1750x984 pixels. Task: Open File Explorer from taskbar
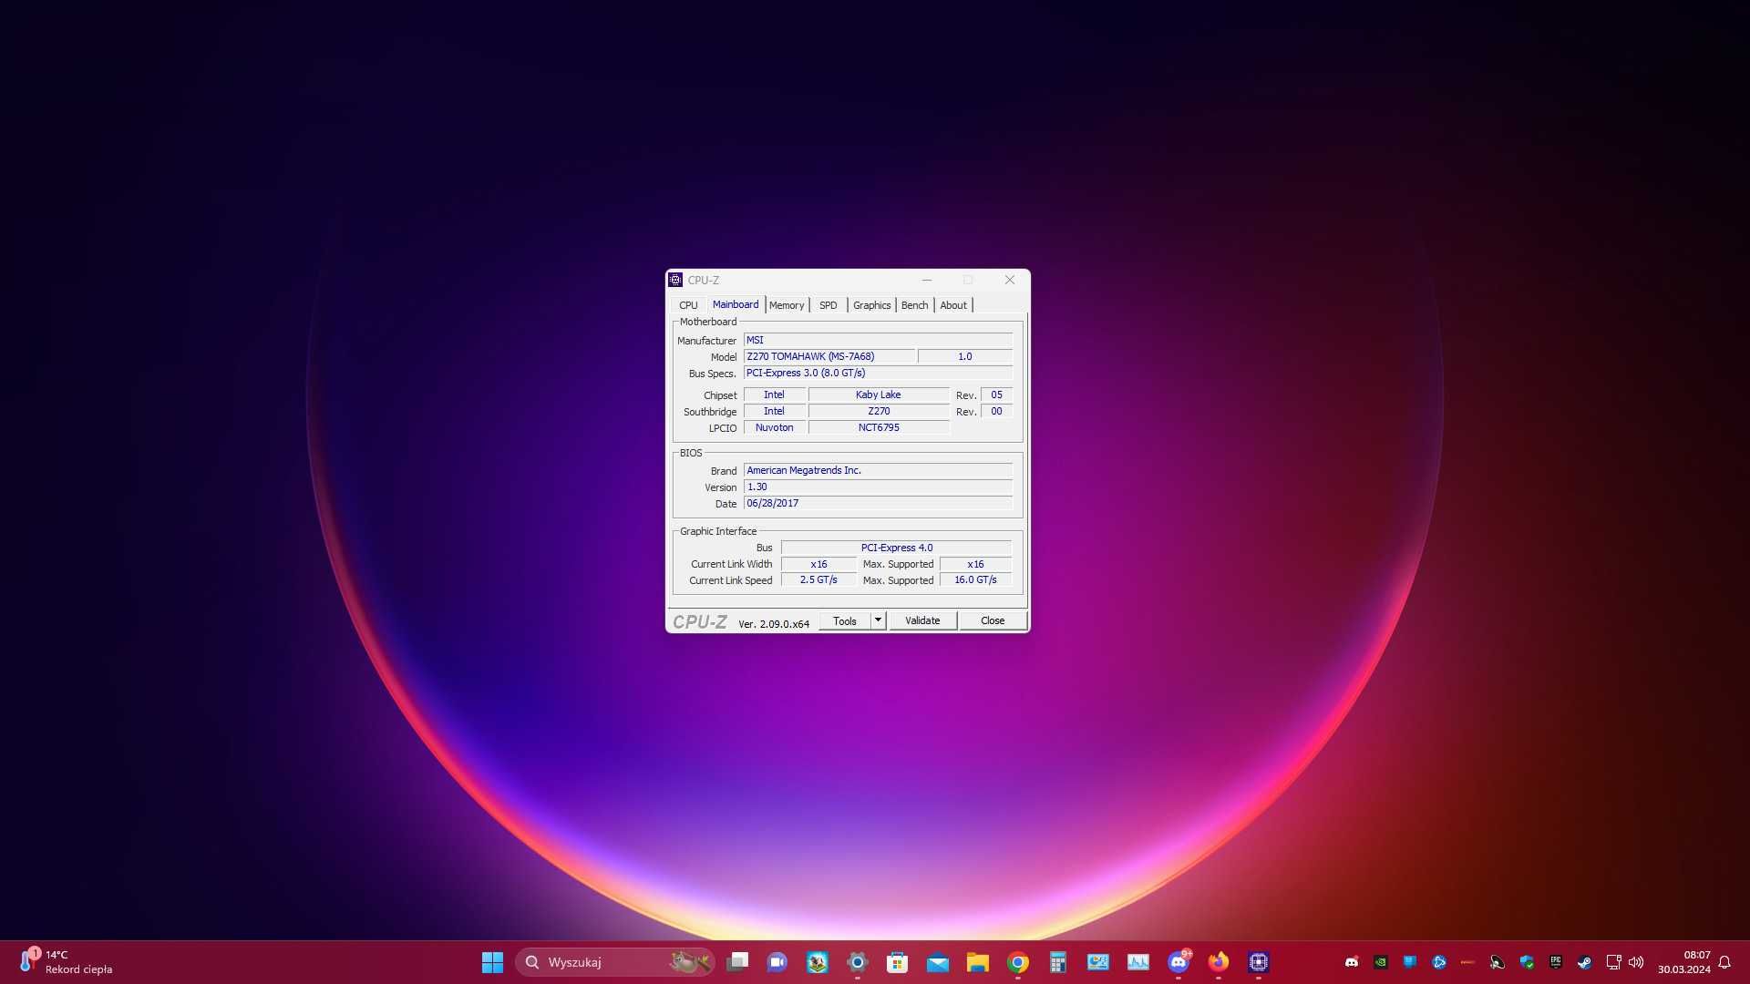coord(978,962)
